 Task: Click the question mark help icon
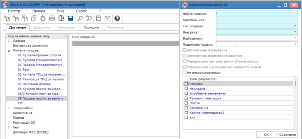click(117, 18)
